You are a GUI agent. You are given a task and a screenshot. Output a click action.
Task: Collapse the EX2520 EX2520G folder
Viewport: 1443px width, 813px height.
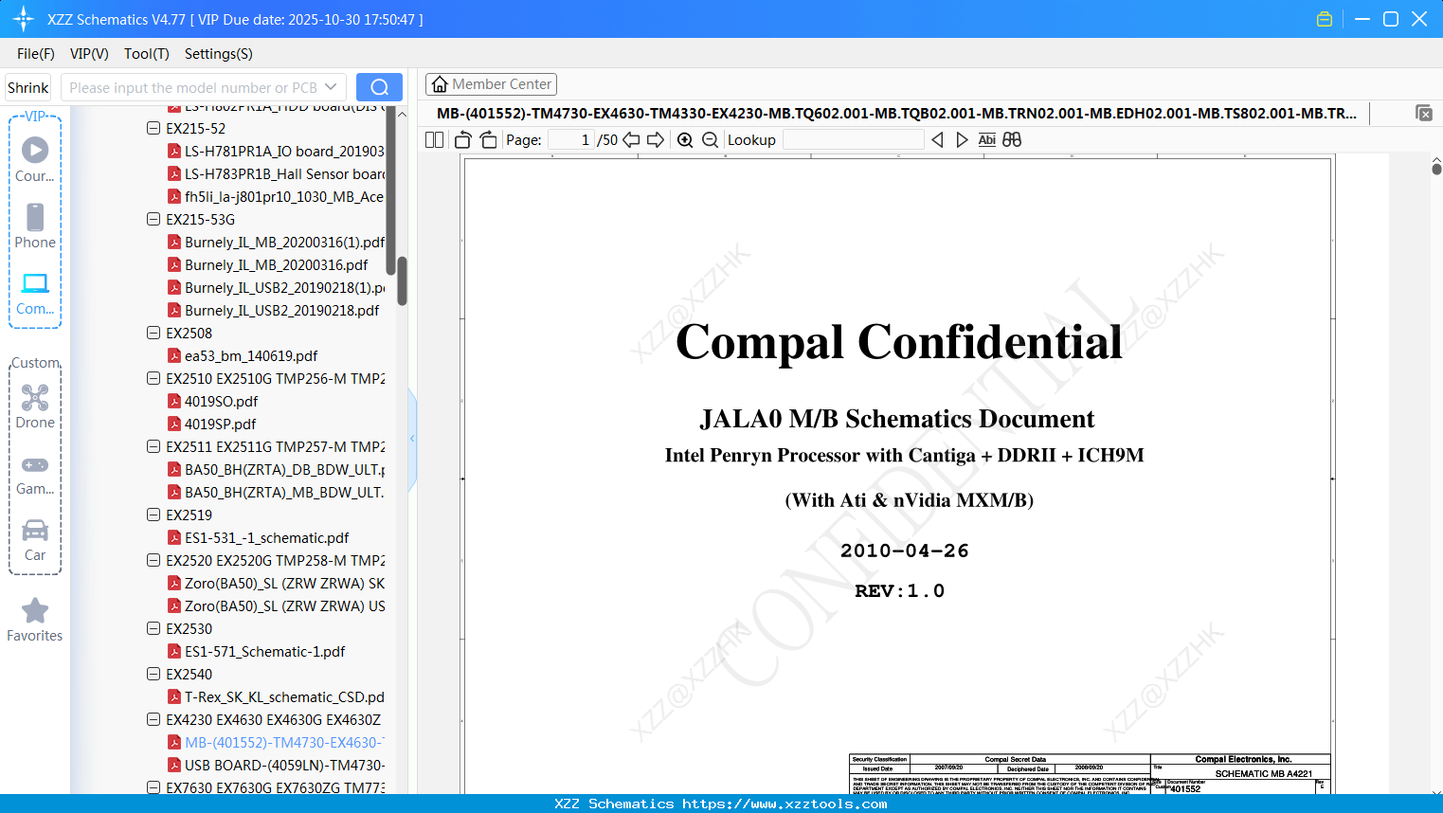tap(153, 560)
